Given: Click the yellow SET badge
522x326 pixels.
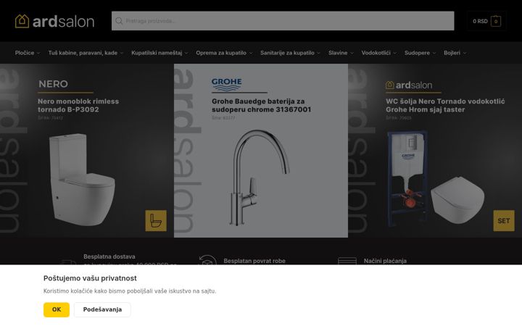Looking at the screenshot, I should point(504,220).
